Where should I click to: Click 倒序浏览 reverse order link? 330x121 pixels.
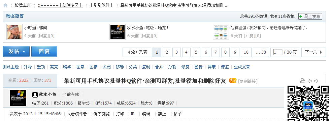point(101,114)
